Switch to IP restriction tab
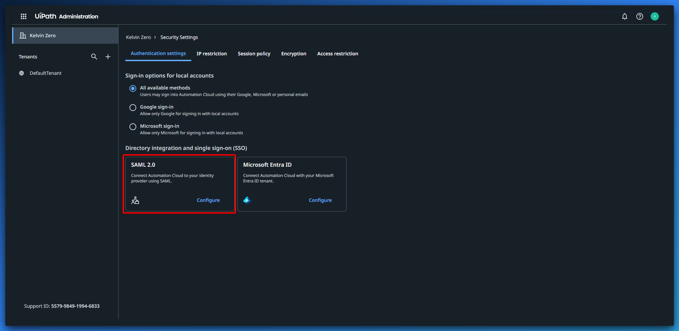 (x=212, y=54)
